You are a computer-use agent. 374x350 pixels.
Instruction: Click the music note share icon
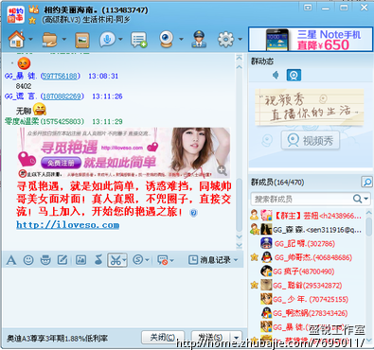(98, 260)
